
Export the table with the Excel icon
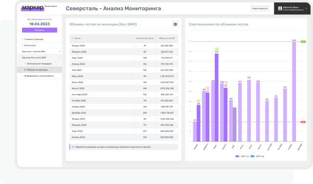tap(175, 24)
